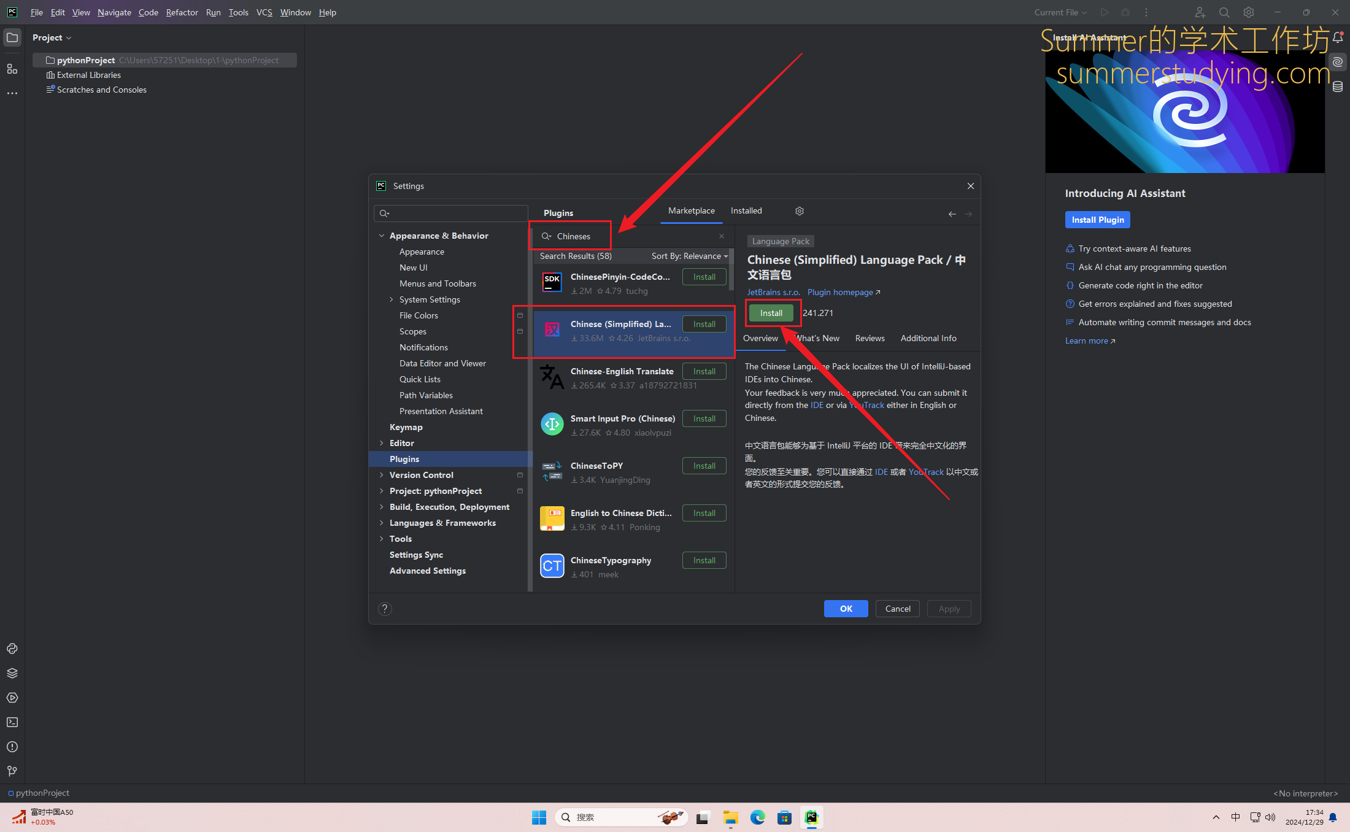Expand Project: pythonProject section

382,491
